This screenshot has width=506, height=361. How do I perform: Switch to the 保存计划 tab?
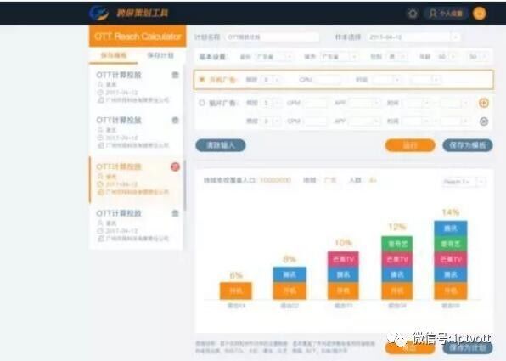pyautogui.click(x=160, y=55)
